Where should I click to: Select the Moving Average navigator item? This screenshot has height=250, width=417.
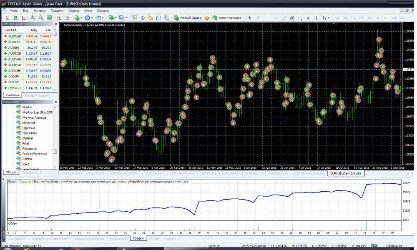pos(34,117)
